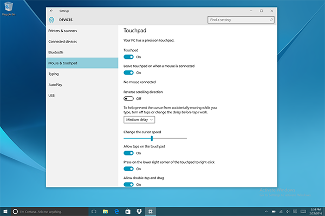Open the clock showing 2:34 PM
The height and width of the screenshot is (216, 325).
click(315, 212)
